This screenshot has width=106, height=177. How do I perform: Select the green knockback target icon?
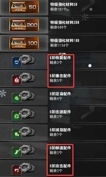(x=17, y=116)
